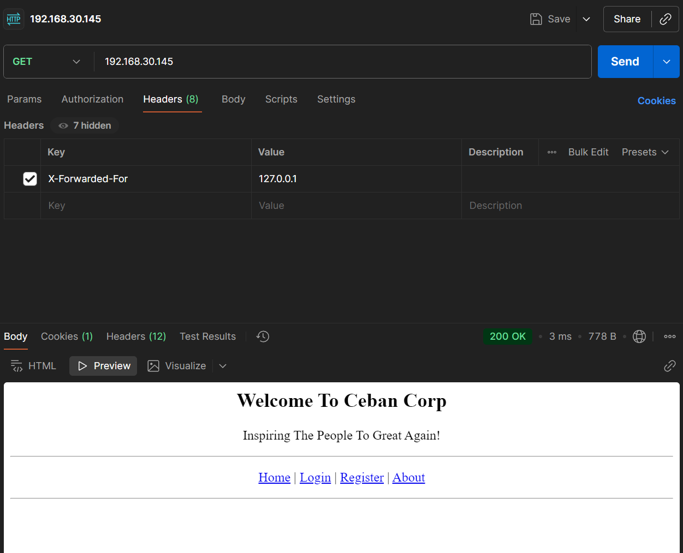The width and height of the screenshot is (683, 553).
Task: Expand the Save options dropdown arrow
Action: [x=586, y=19]
